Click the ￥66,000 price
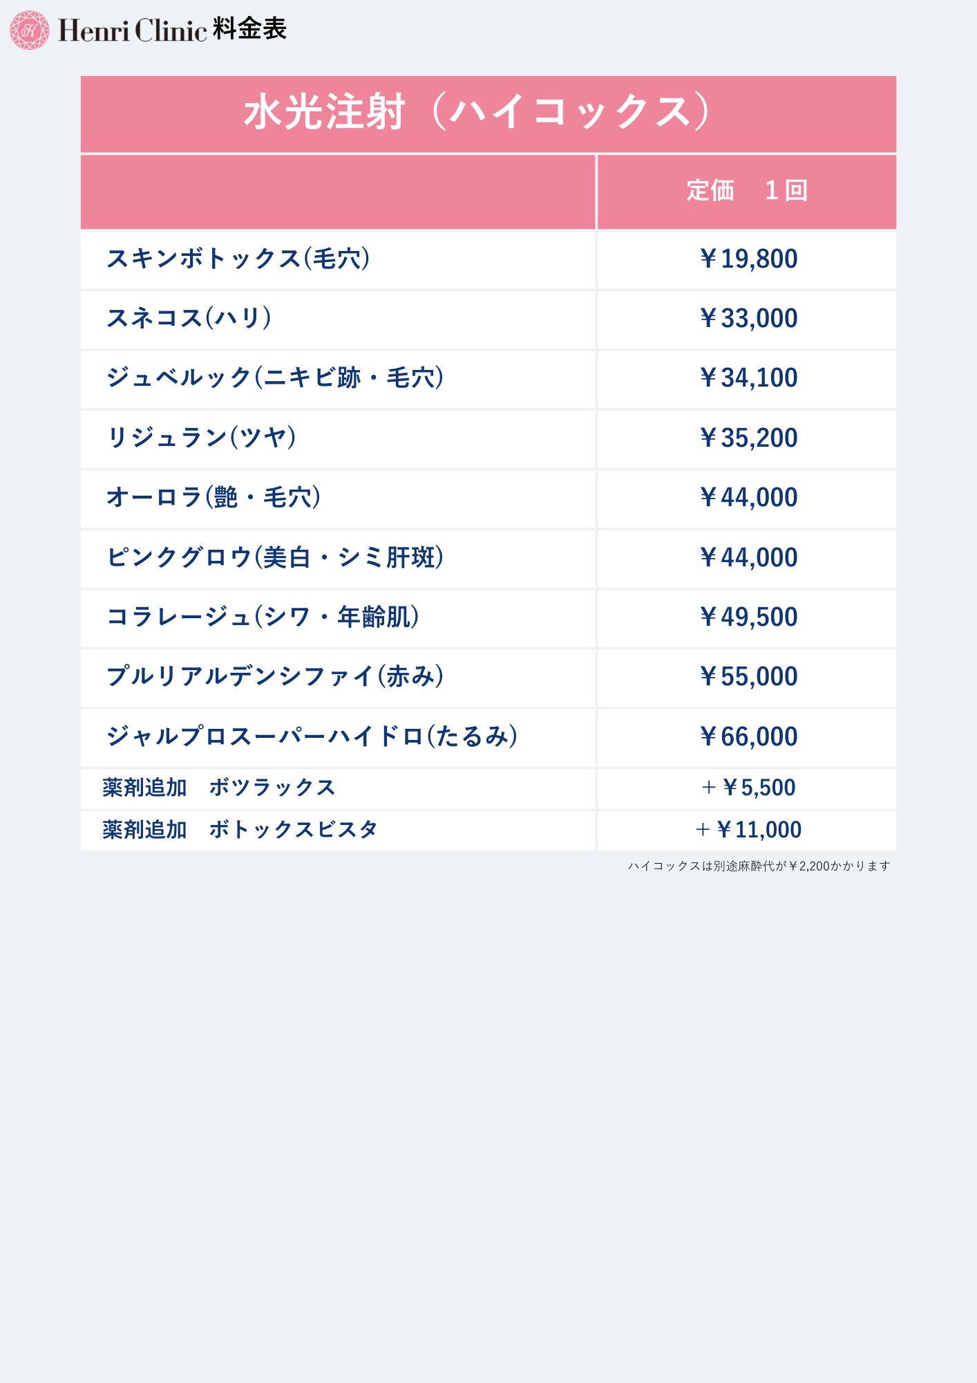 [748, 736]
